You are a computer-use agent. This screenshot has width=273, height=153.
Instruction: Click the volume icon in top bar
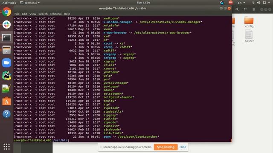pyautogui.click(x=259, y=3)
